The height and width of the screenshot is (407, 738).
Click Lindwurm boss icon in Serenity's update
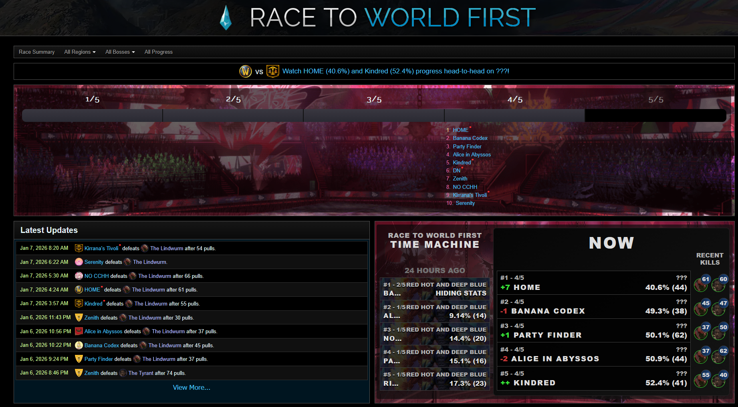tap(127, 262)
